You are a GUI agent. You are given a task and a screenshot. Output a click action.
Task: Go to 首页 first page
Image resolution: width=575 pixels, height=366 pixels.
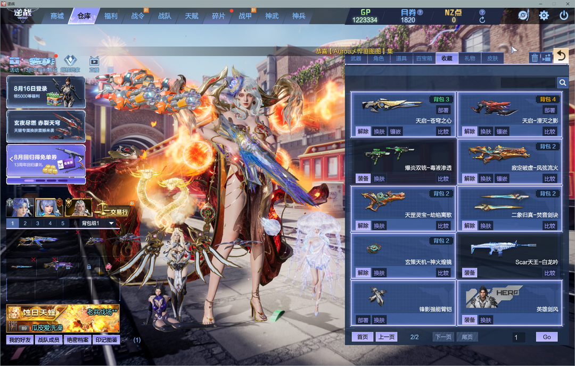363,337
